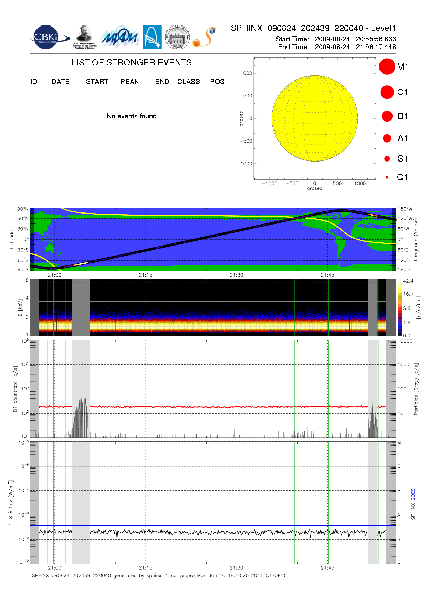Click the small Q1 red legend dot

pos(387,177)
